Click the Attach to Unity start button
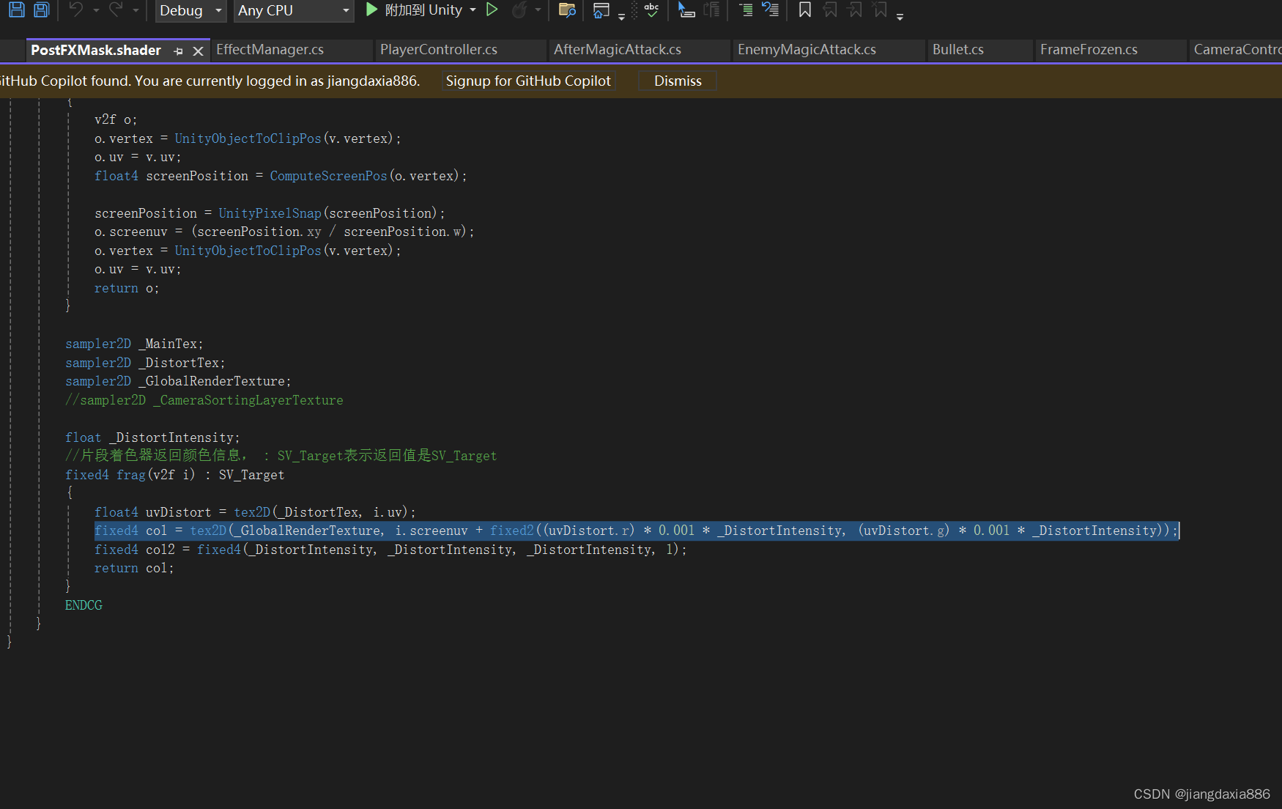The height and width of the screenshot is (809, 1282). point(413,10)
